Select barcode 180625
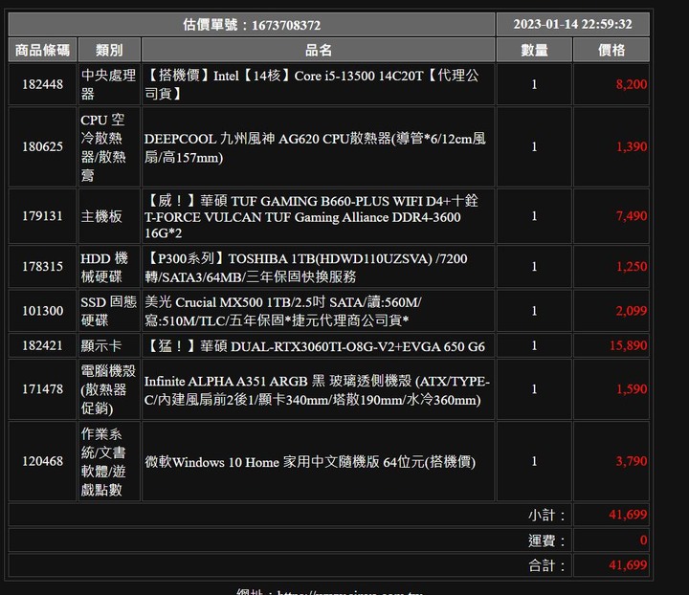The height and width of the screenshot is (595, 689). pos(43,146)
